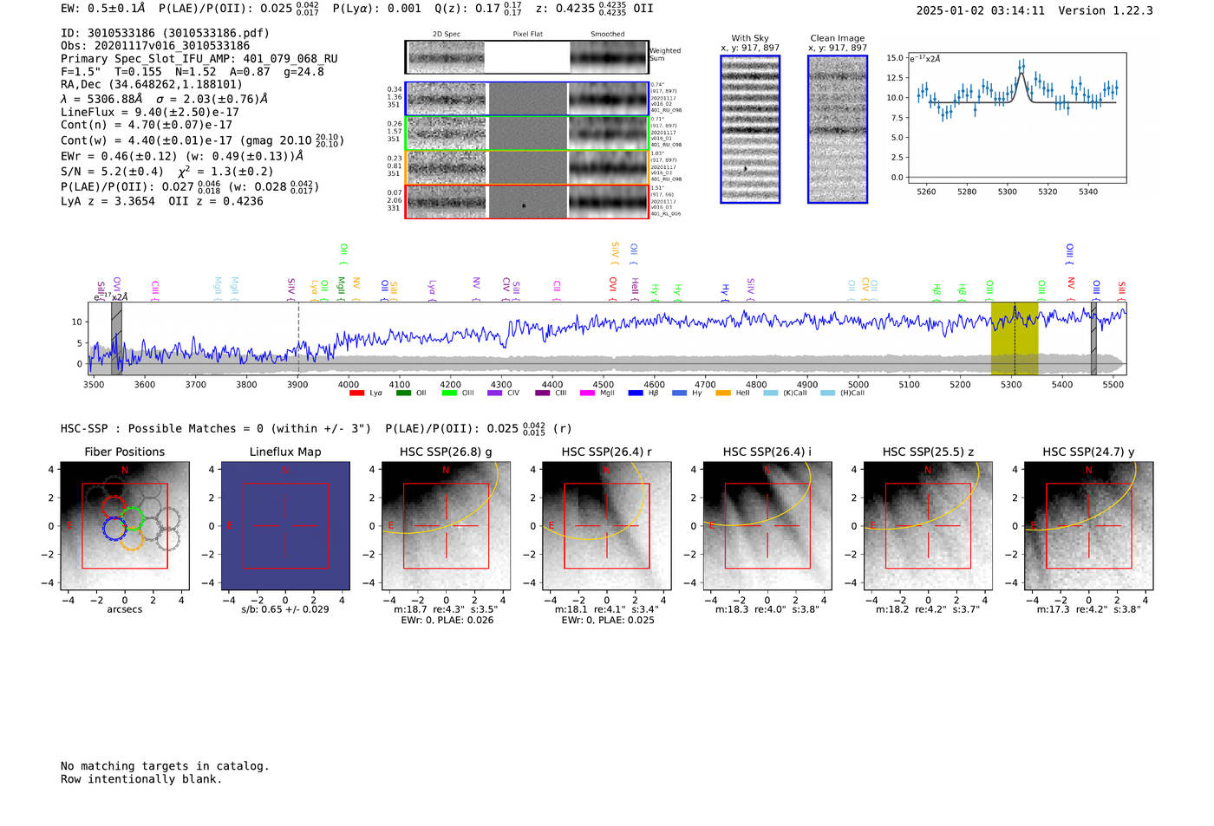1214x826 pixels.
Task: Click the Version 1.22.3 label
Action: 1106,10
